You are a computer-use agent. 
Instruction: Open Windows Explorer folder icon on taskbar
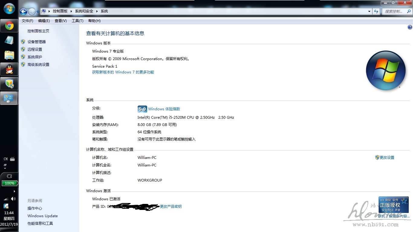pos(9,55)
